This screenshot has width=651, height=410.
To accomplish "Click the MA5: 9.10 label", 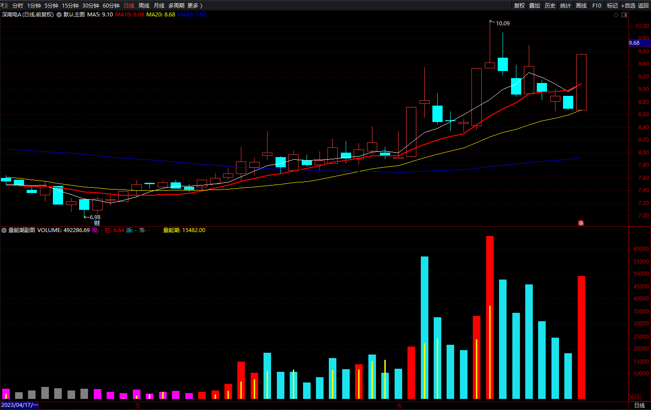I will coord(100,15).
